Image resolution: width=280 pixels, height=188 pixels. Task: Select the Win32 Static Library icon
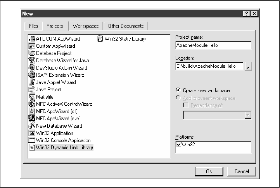(100, 39)
